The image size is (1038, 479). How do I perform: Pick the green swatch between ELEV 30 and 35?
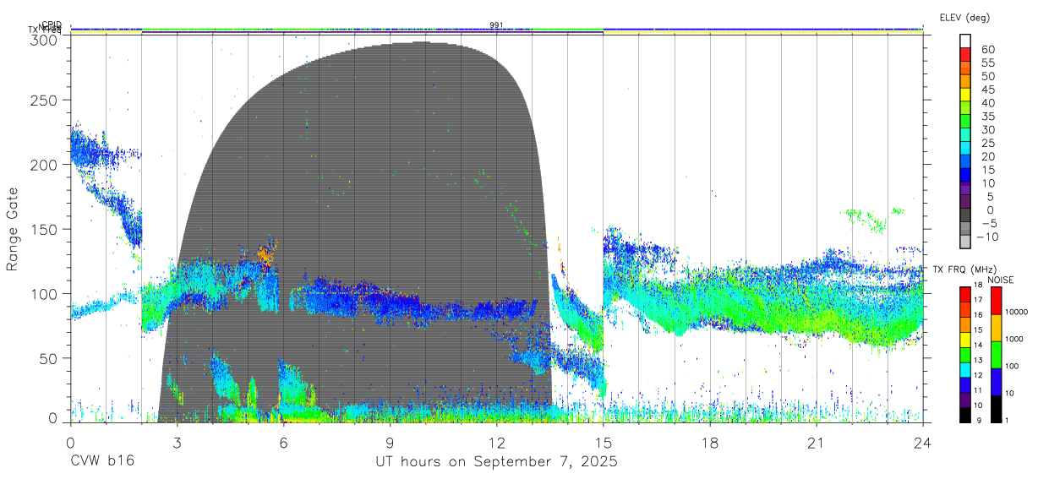[965, 122]
